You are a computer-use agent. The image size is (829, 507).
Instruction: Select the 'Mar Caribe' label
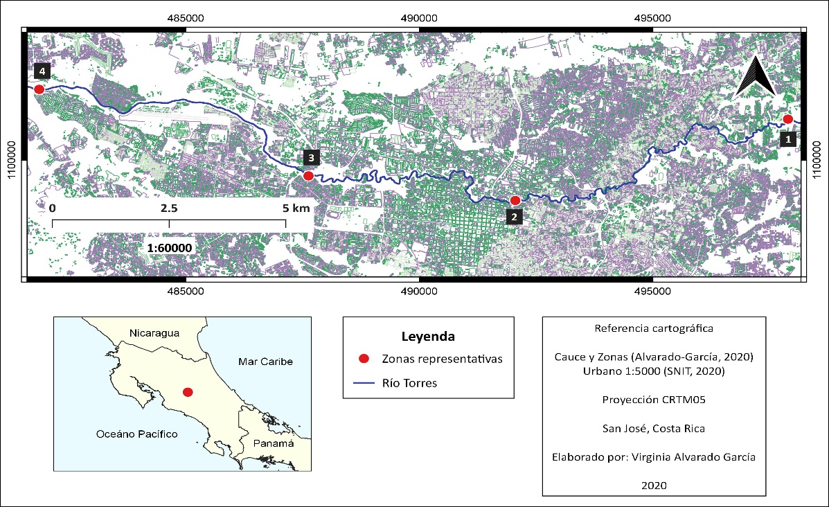tap(265, 362)
